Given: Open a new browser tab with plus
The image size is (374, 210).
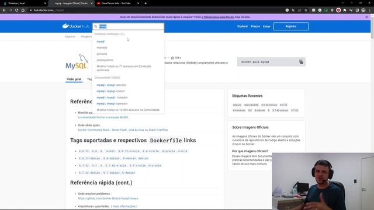Looking at the screenshot, I should (146, 3).
